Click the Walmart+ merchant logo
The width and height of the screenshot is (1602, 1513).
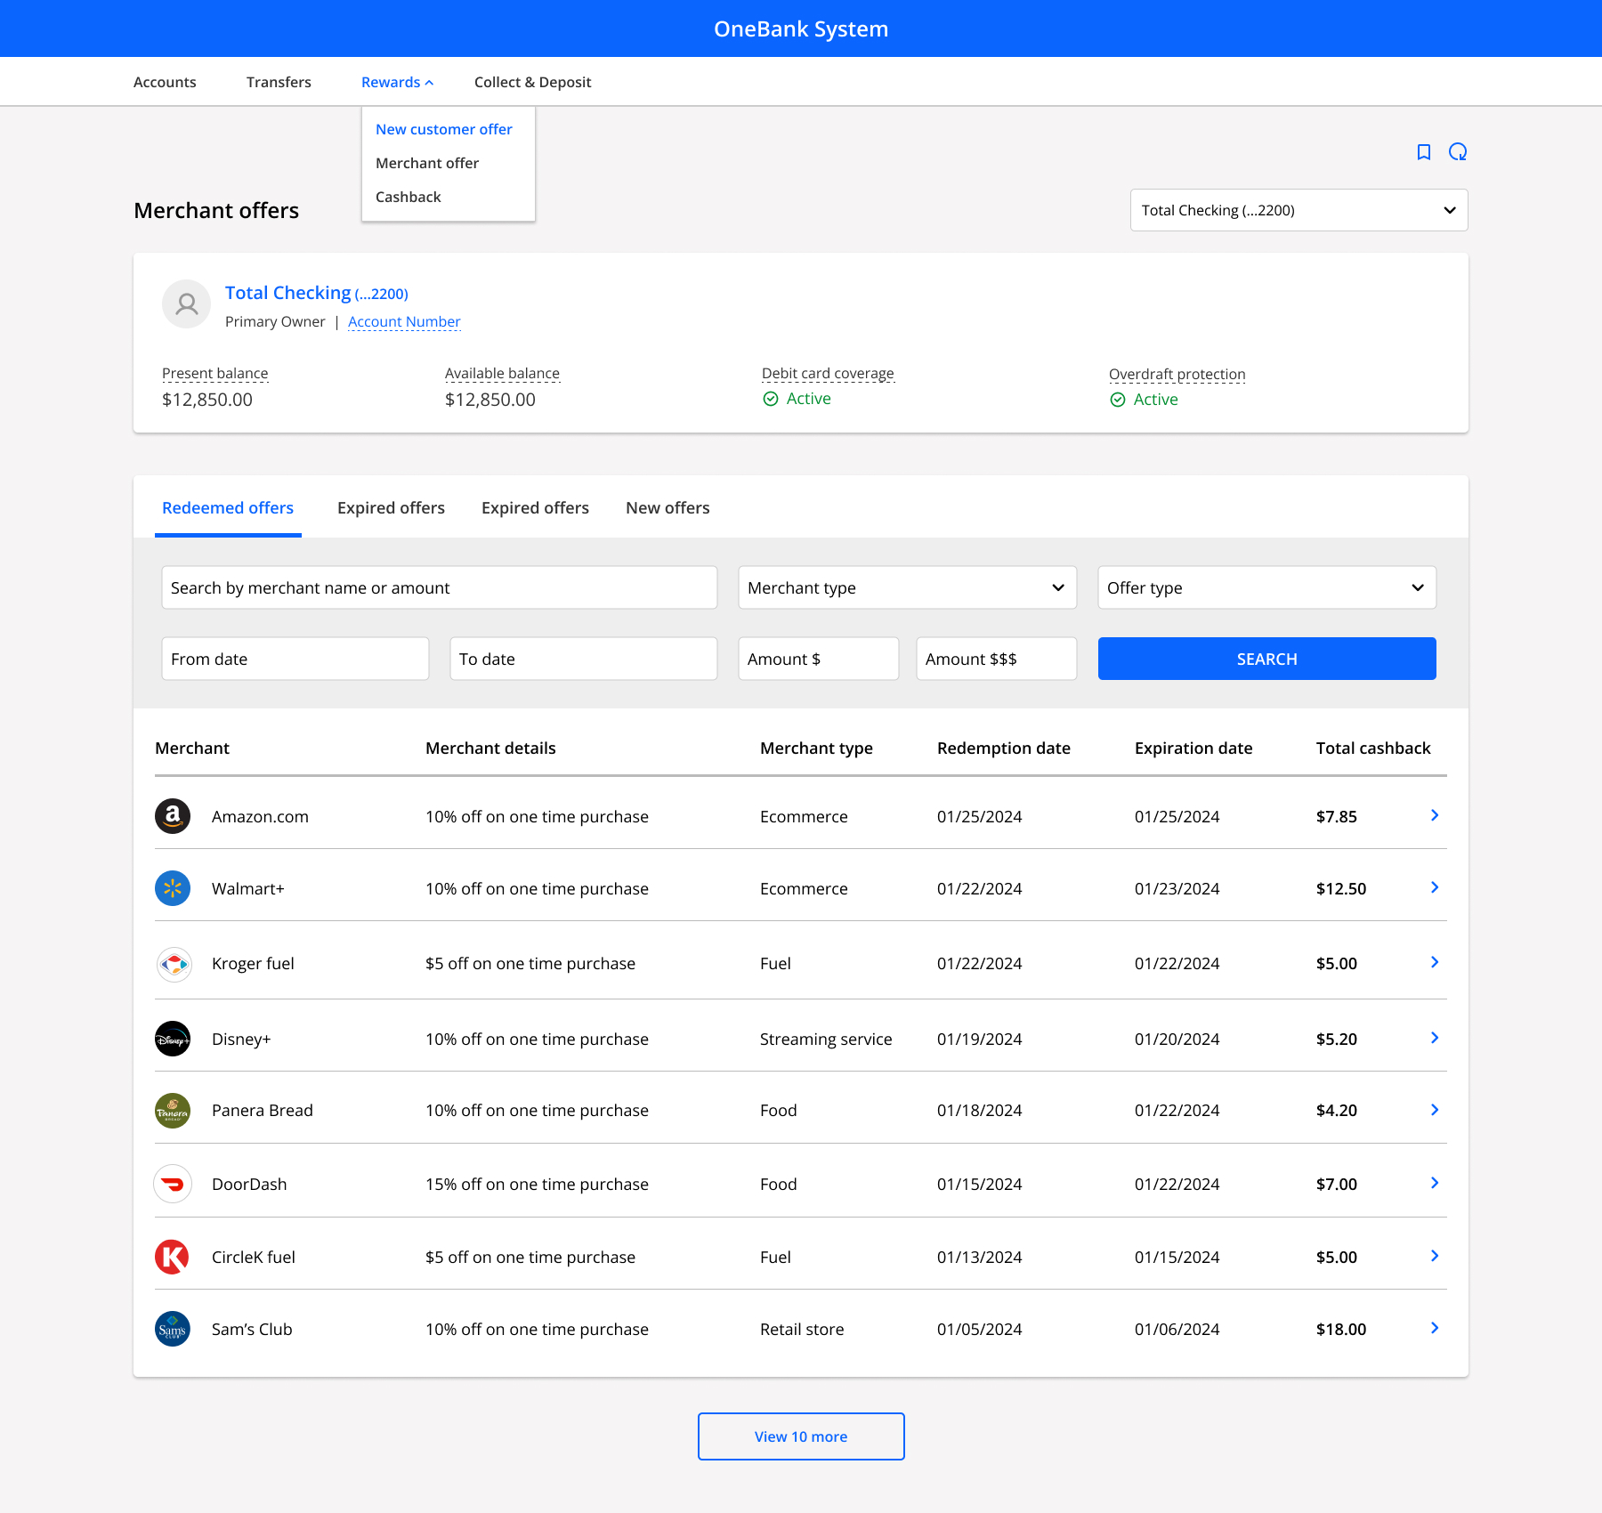pyautogui.click(x=173, y=887)
